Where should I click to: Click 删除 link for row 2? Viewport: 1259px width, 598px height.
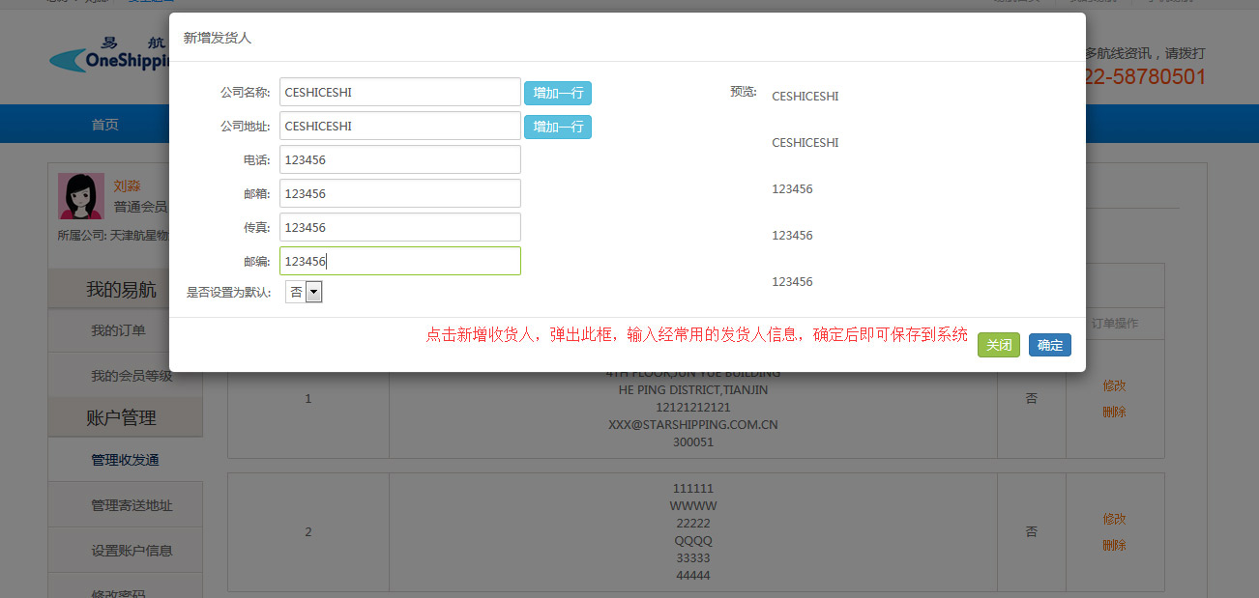point(1114,545)
